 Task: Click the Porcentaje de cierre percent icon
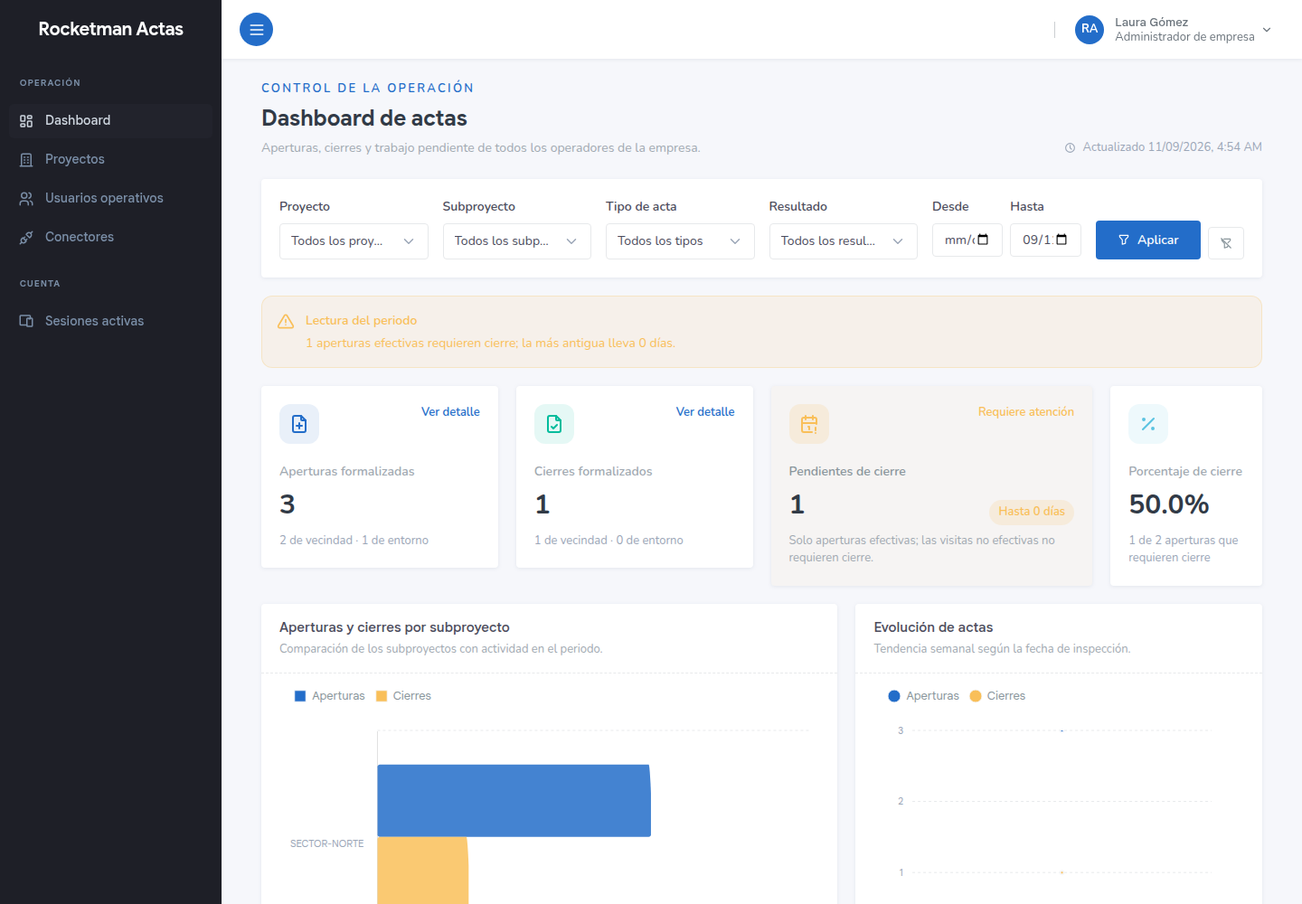1148,424
